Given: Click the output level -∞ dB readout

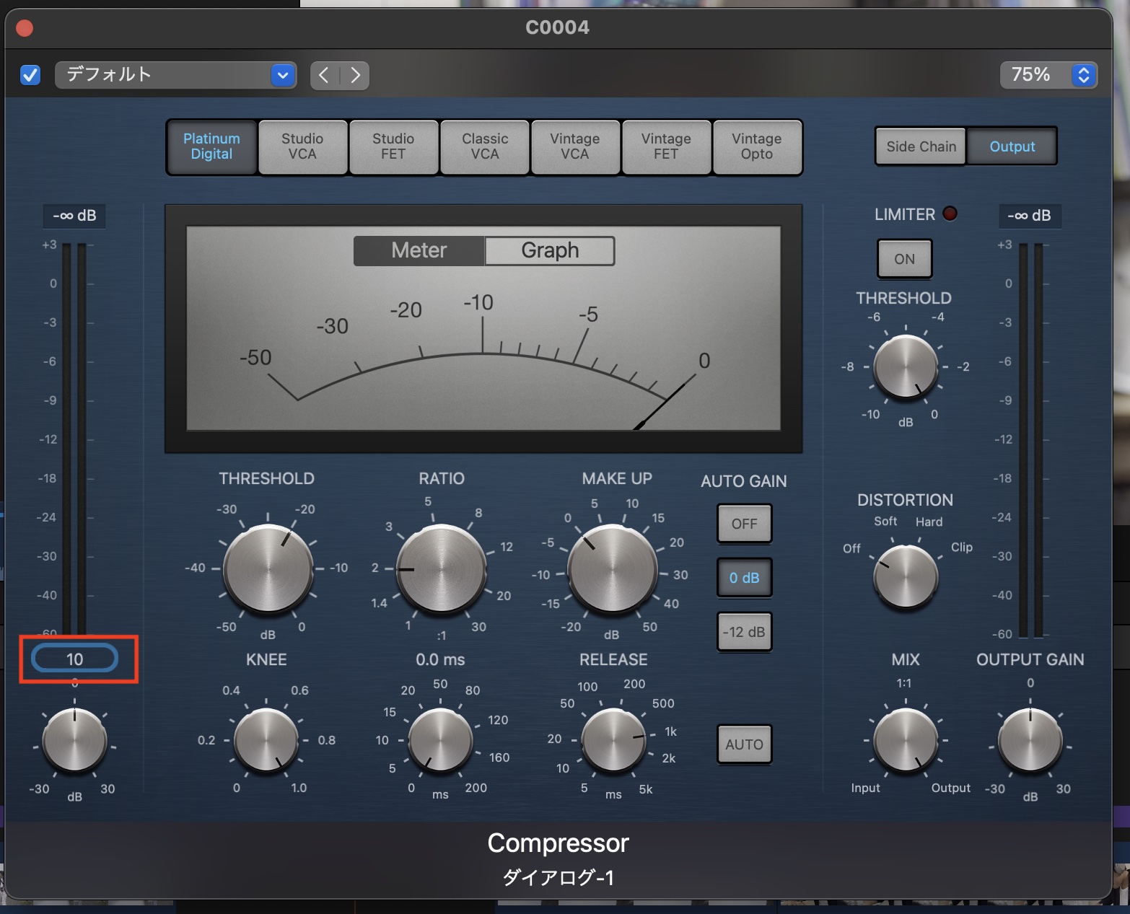Looking at the screenshot, I should 1029,216.
